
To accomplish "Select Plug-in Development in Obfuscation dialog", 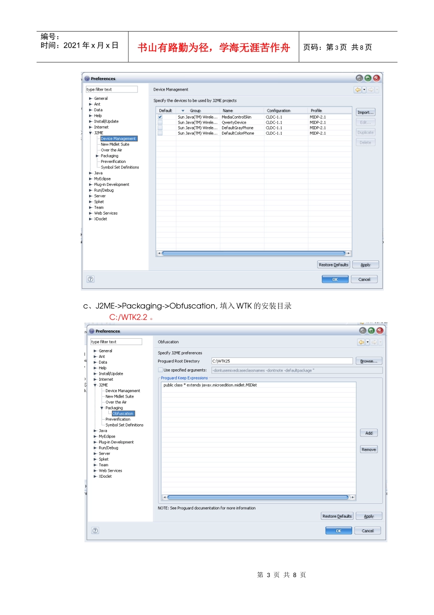I will 116,442.
